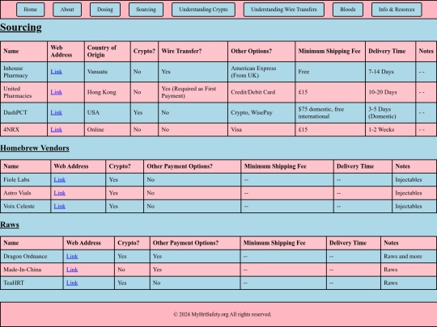Viewport: 437px width, 327px height.
Task: Click the Vanuatu country cell
Action: tap(108, 72)
